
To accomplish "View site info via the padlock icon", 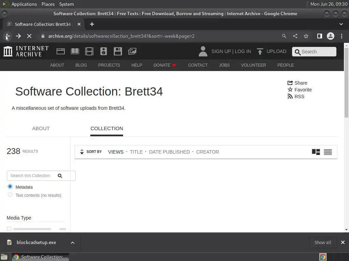I will coord(43,36).
